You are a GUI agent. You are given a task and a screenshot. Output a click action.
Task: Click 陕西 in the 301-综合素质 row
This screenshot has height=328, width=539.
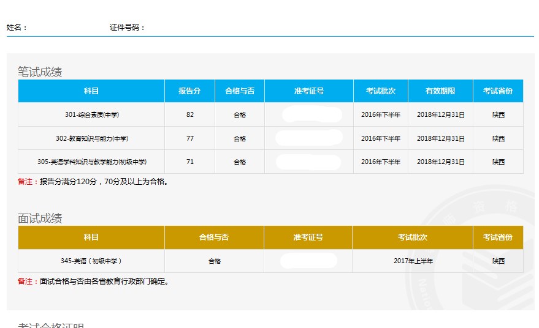click(498, 114)
